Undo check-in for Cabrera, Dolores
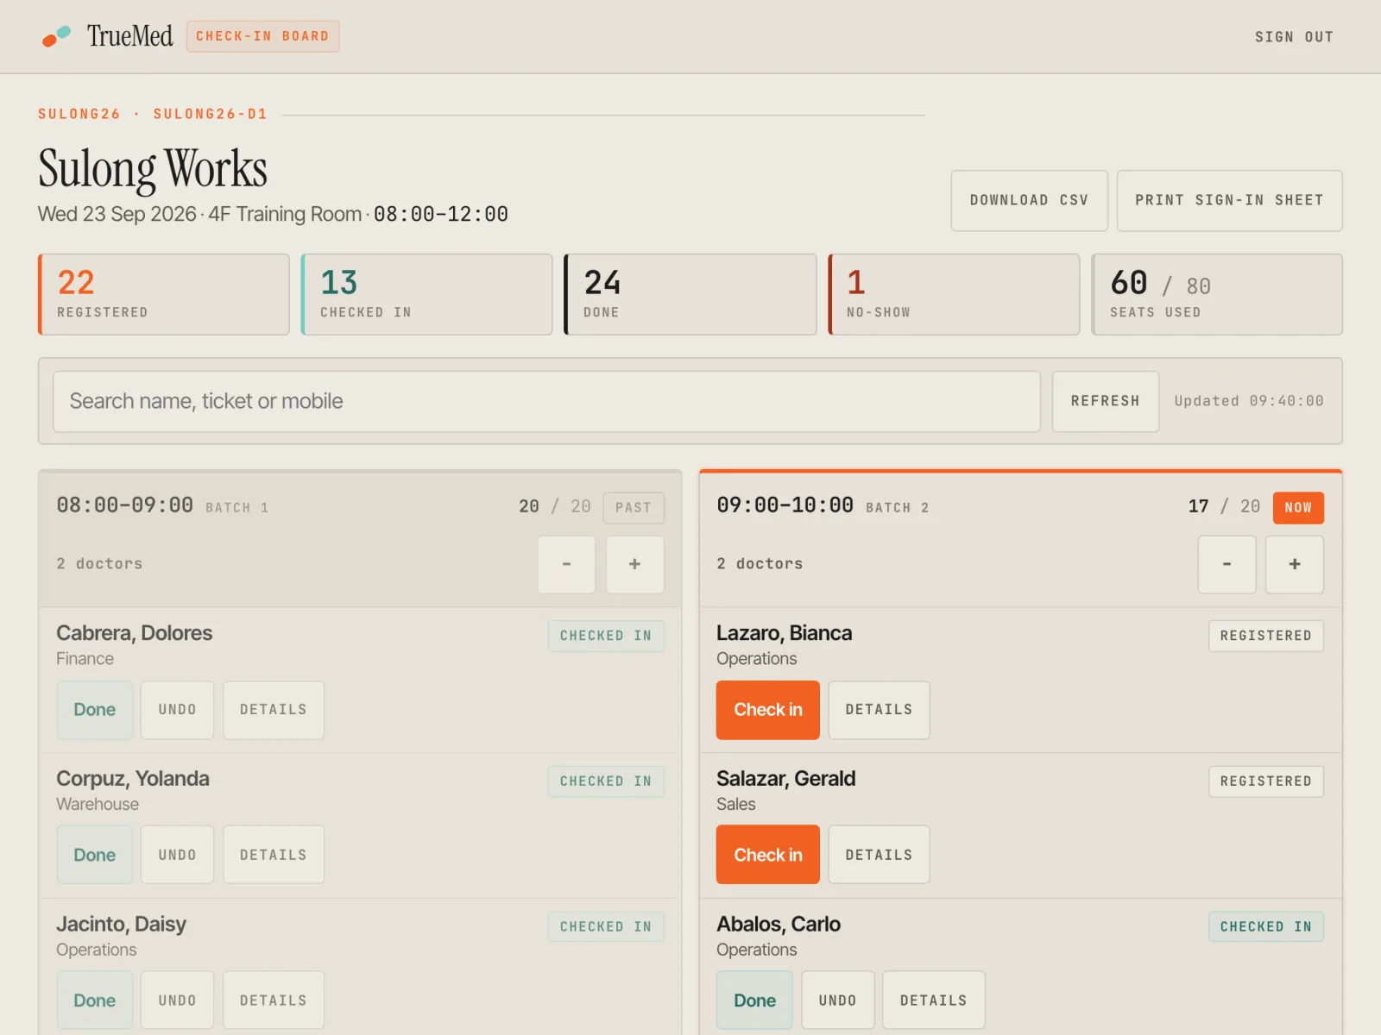 coord(177,710)
